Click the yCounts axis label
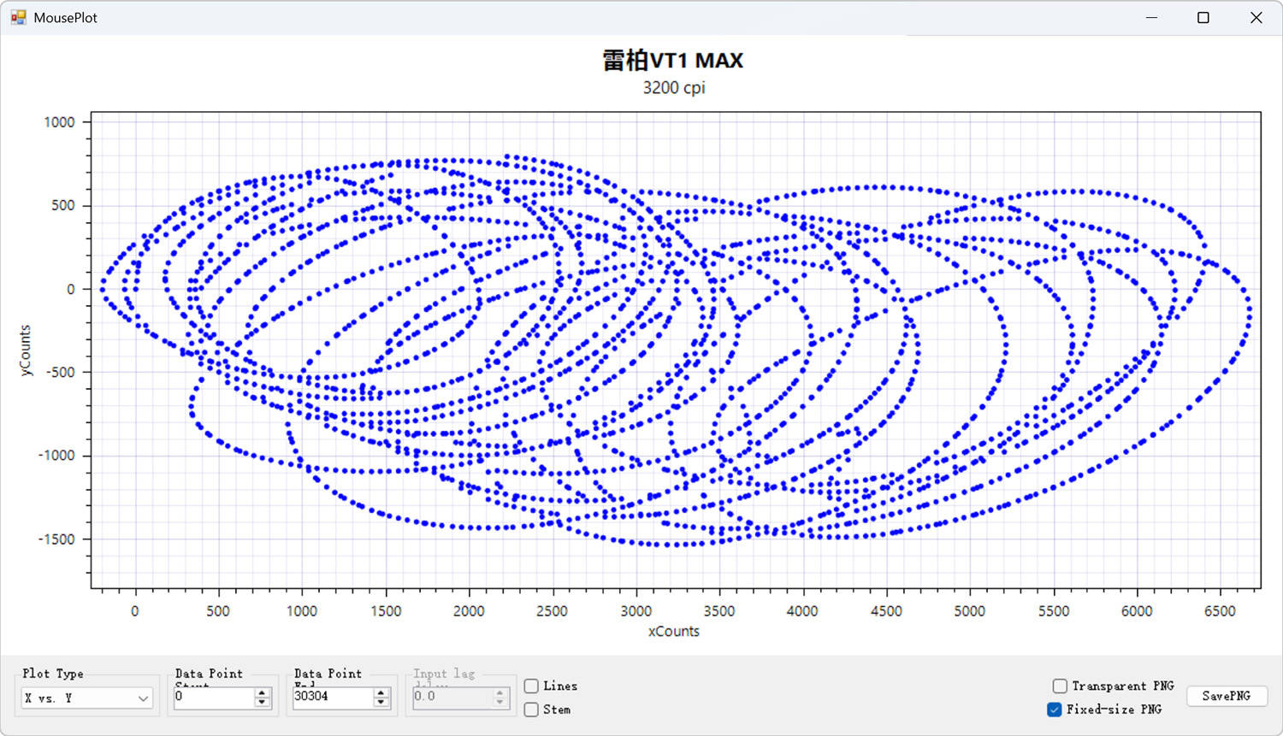The image size is (1283, 736). coord(26,350)
